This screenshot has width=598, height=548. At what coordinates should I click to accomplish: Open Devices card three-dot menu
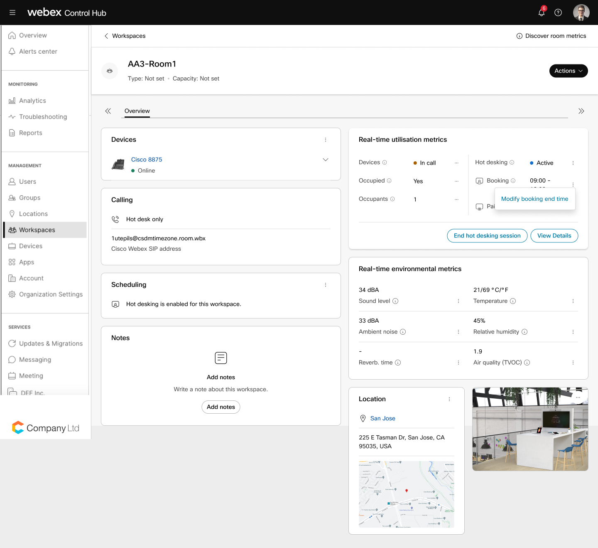click(x=326, y=140)
